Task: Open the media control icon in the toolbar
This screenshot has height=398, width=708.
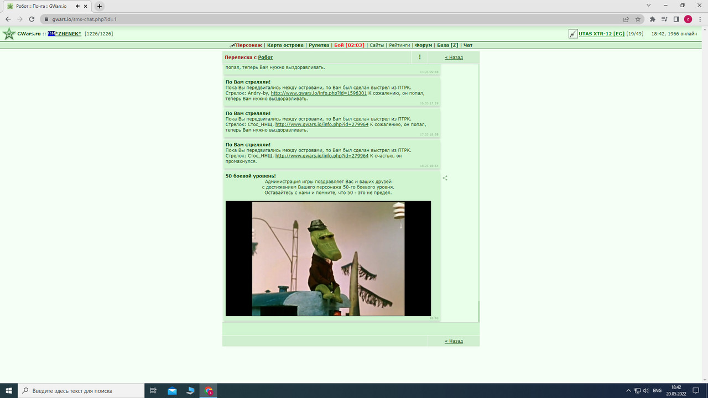Action: coord(664,19)
